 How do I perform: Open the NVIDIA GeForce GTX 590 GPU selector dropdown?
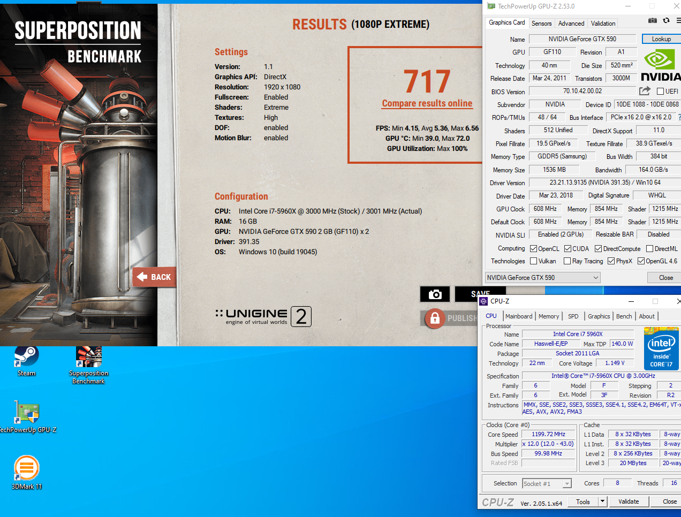[x=542, y=278]
